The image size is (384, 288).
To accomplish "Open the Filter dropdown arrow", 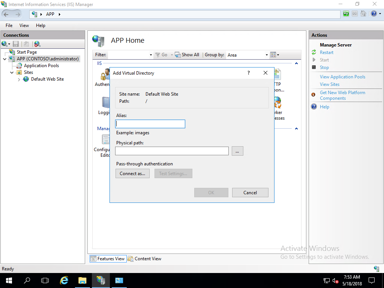I will pyautogui.click(x=151, y=55).
